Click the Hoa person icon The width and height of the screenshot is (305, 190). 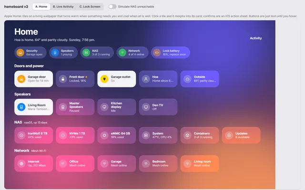coord(146,79)
